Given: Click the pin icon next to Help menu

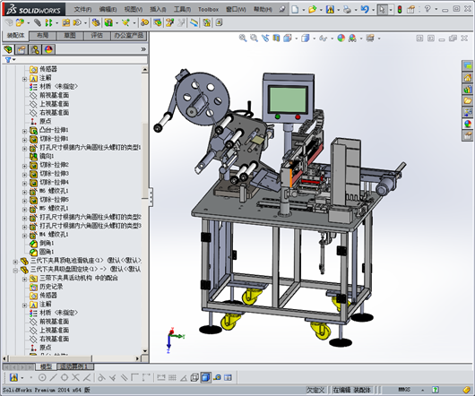Looking at the screenshot, I should tap(282, 9).
